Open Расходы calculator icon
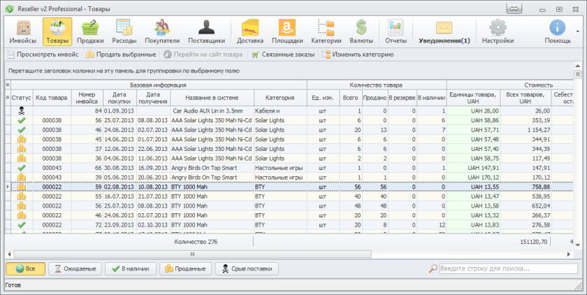 click(x=124, y=31)
